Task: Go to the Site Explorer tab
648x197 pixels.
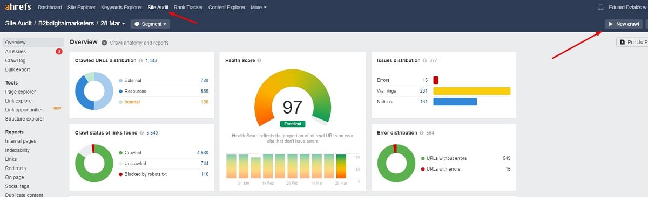Action: (x=81, y=8)
